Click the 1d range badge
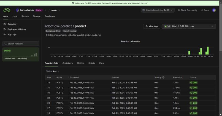 click(167, 26)
